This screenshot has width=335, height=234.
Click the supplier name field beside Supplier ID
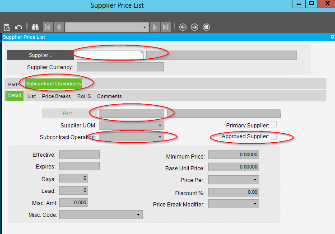(221, 55)
